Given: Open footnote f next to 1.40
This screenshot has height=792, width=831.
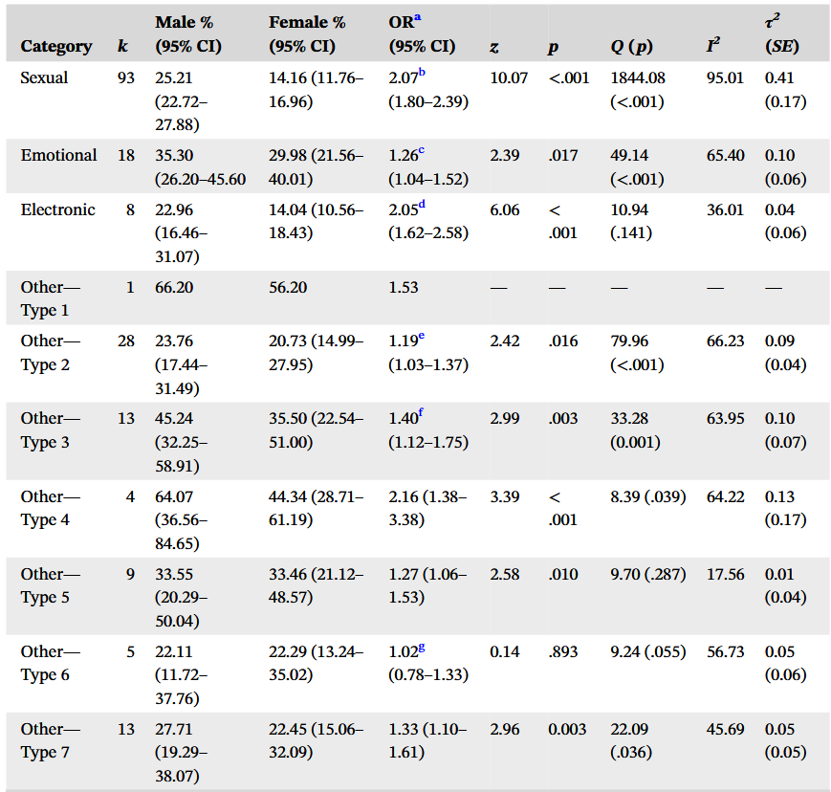Looking at the screenshot, I should pyautogui.click(x=421, y=414).
